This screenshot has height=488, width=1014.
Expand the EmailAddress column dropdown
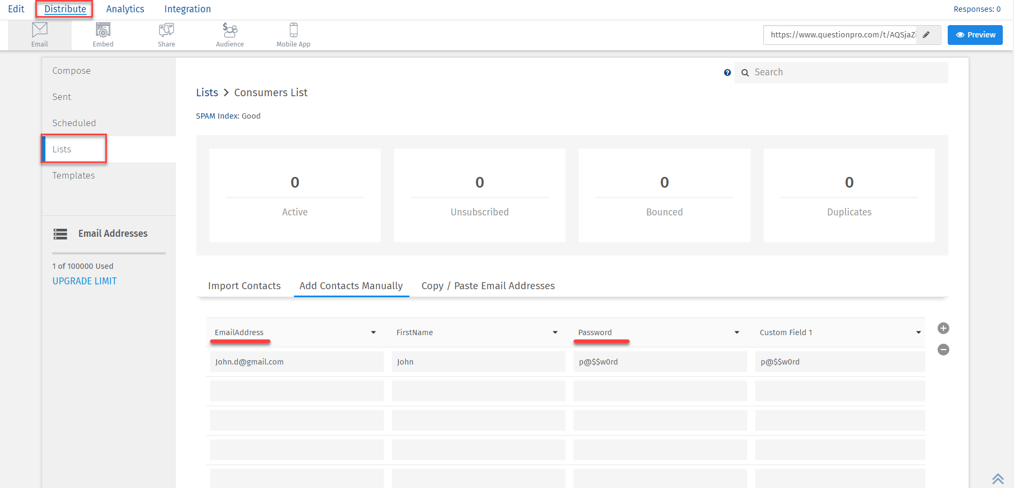pos(373,332)
